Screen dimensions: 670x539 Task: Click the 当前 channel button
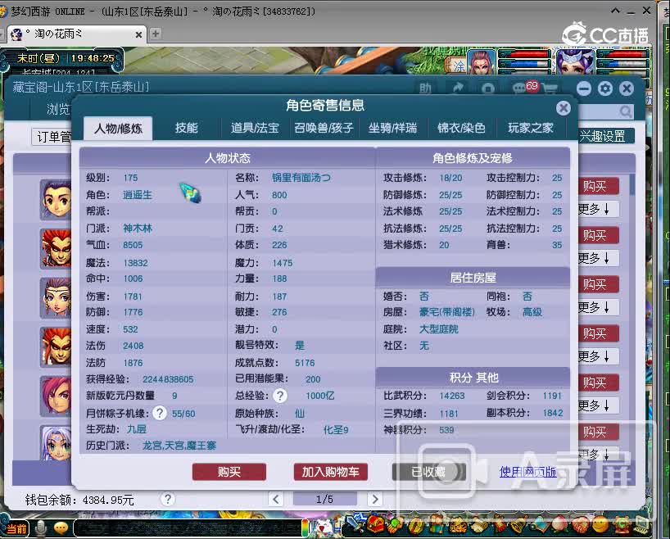[16, 528]
